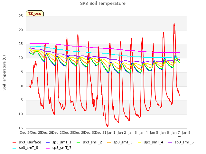This screenshot has width=206, height=154.
Task: Click the Dec 24 x-axis tick label
Action: point(25,133)
